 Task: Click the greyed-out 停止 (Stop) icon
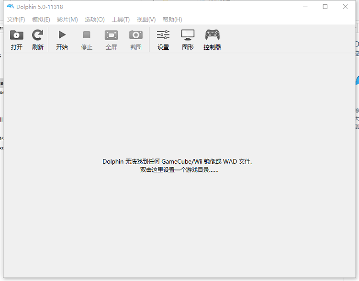87,35
